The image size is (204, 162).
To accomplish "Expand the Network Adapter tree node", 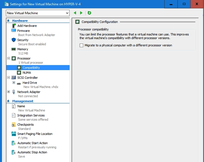I will (8, 92).
